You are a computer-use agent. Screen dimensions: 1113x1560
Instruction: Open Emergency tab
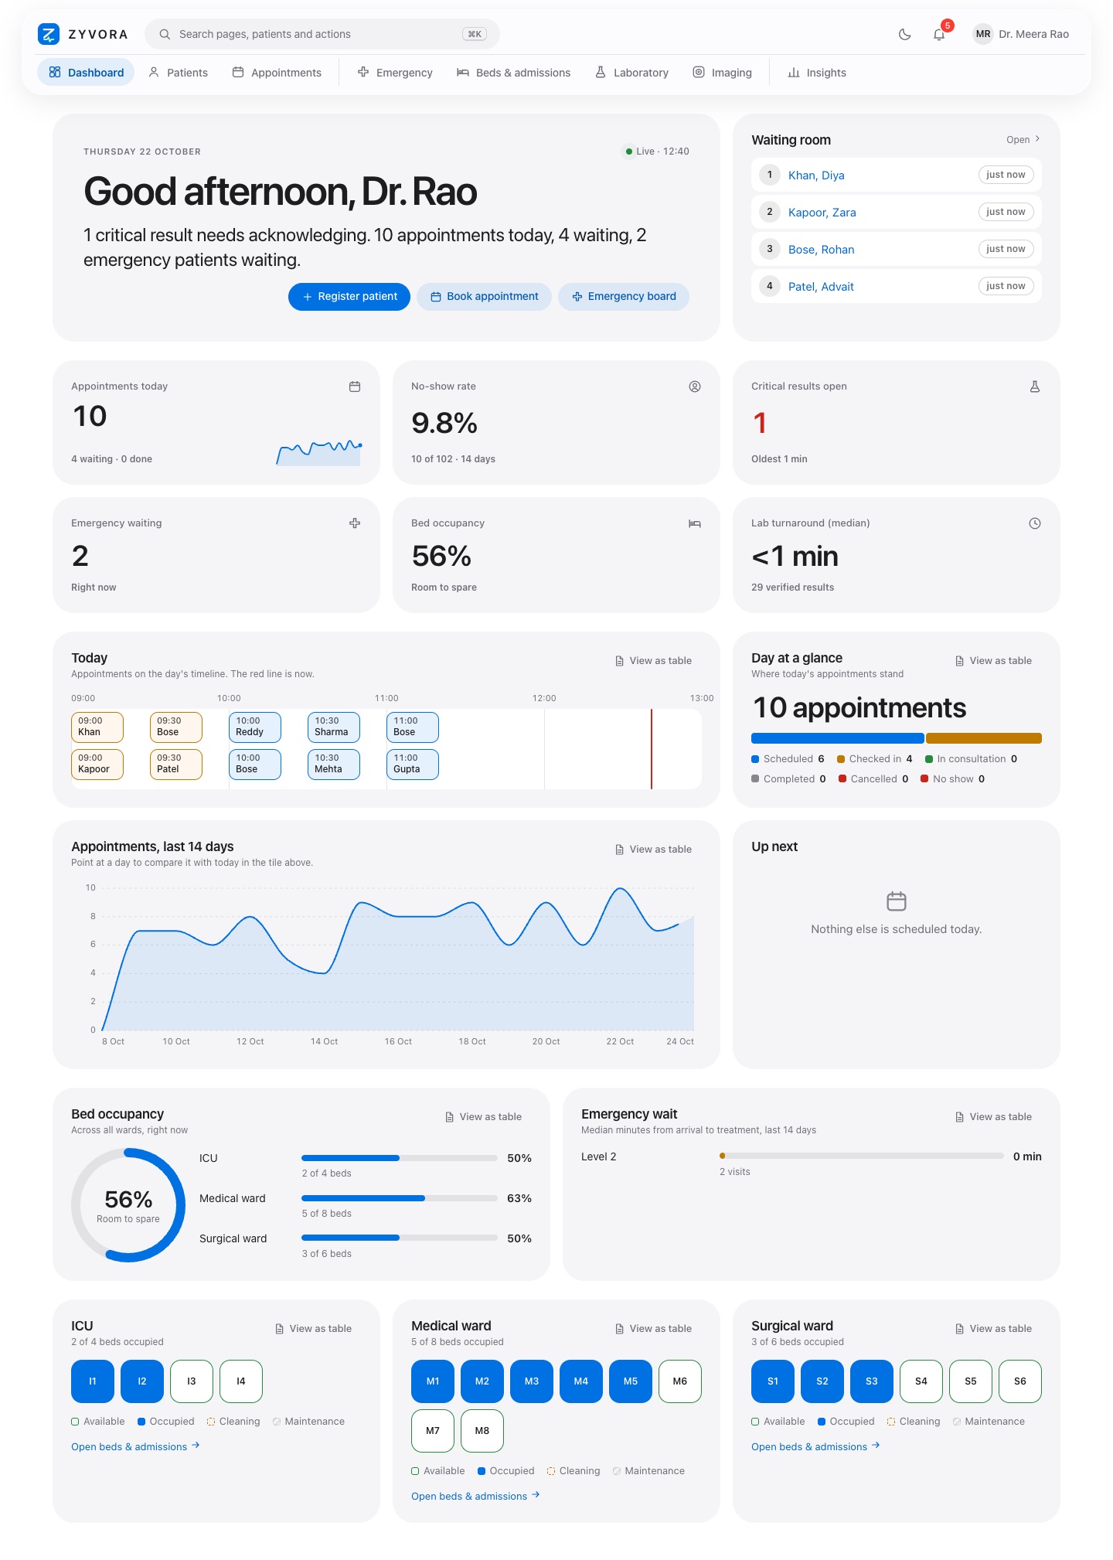pyautogui.click(x=395, y=73)
